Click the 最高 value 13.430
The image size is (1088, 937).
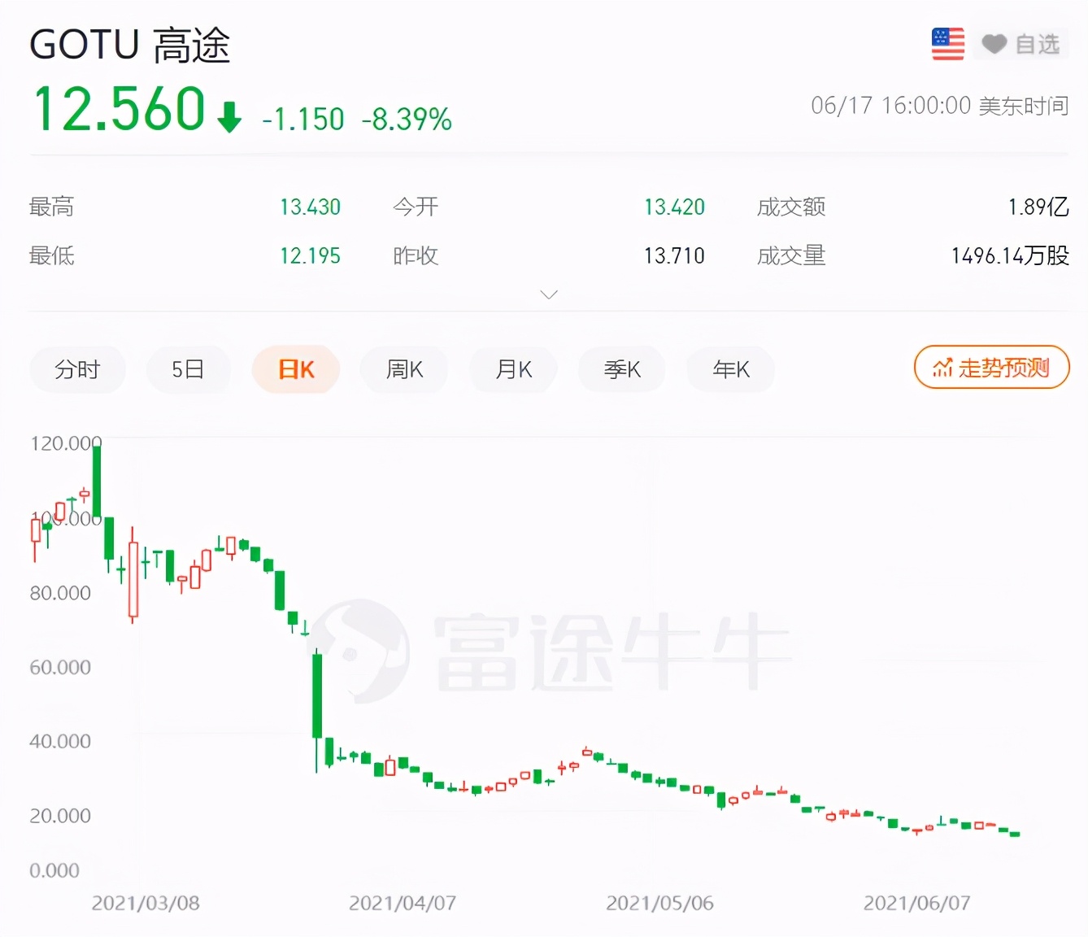(310, 207)
